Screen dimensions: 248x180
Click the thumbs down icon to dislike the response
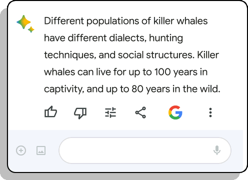[80, 113]
